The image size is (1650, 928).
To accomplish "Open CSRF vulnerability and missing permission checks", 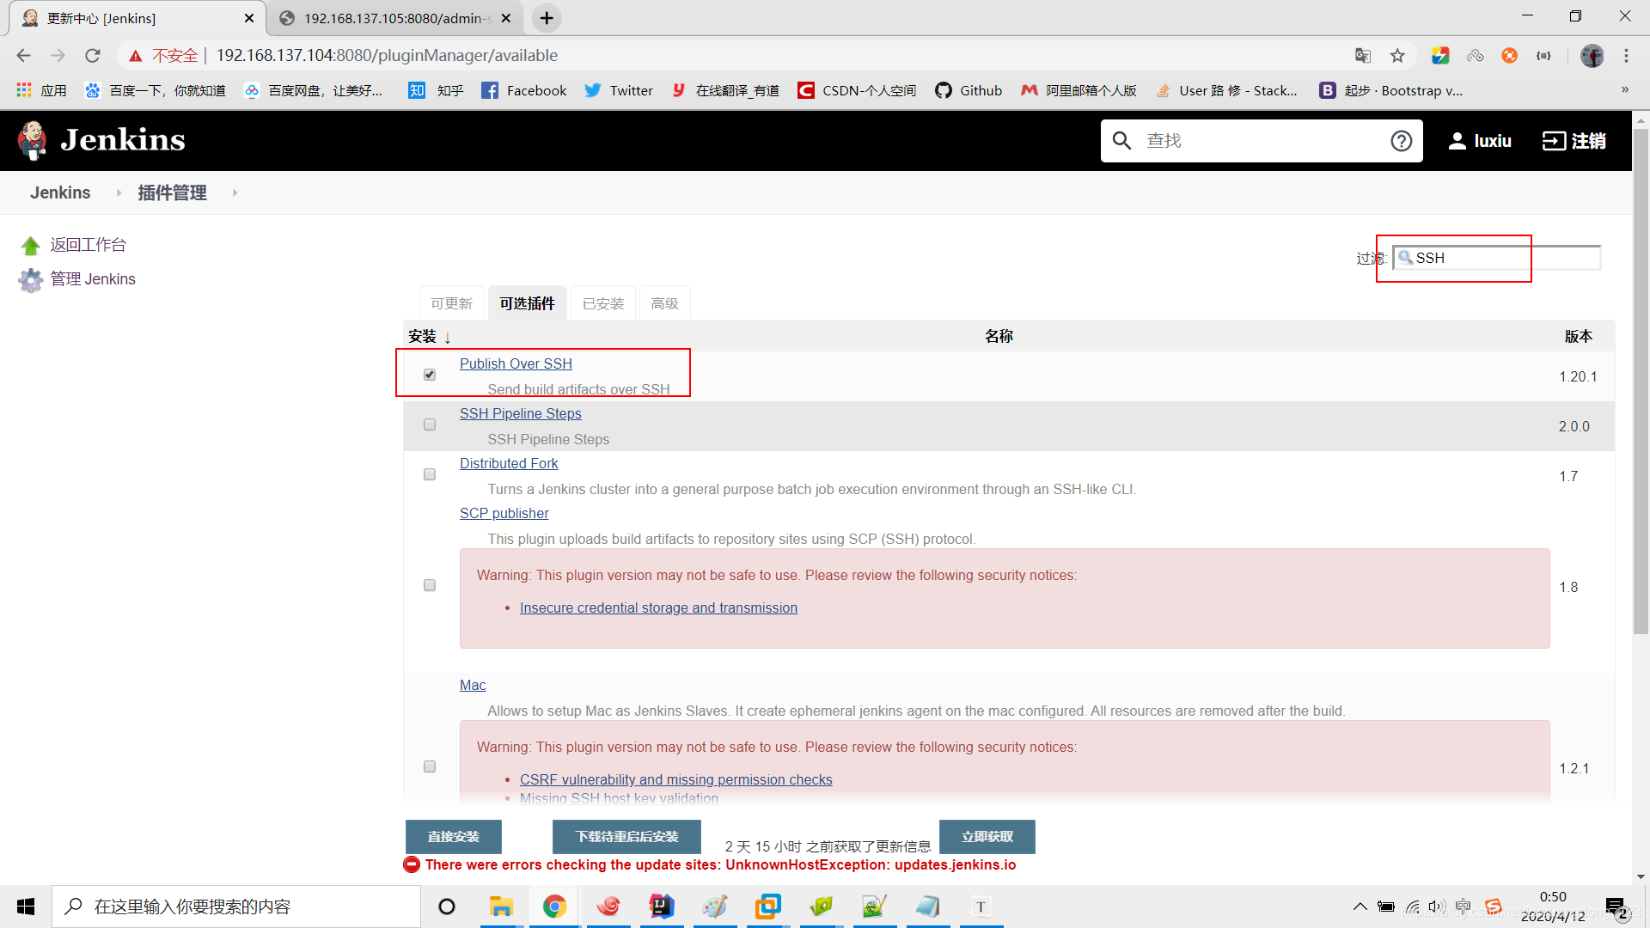I will coord(675,780).
